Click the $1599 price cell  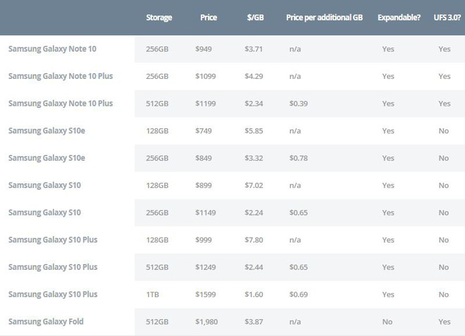coord(206,294)
